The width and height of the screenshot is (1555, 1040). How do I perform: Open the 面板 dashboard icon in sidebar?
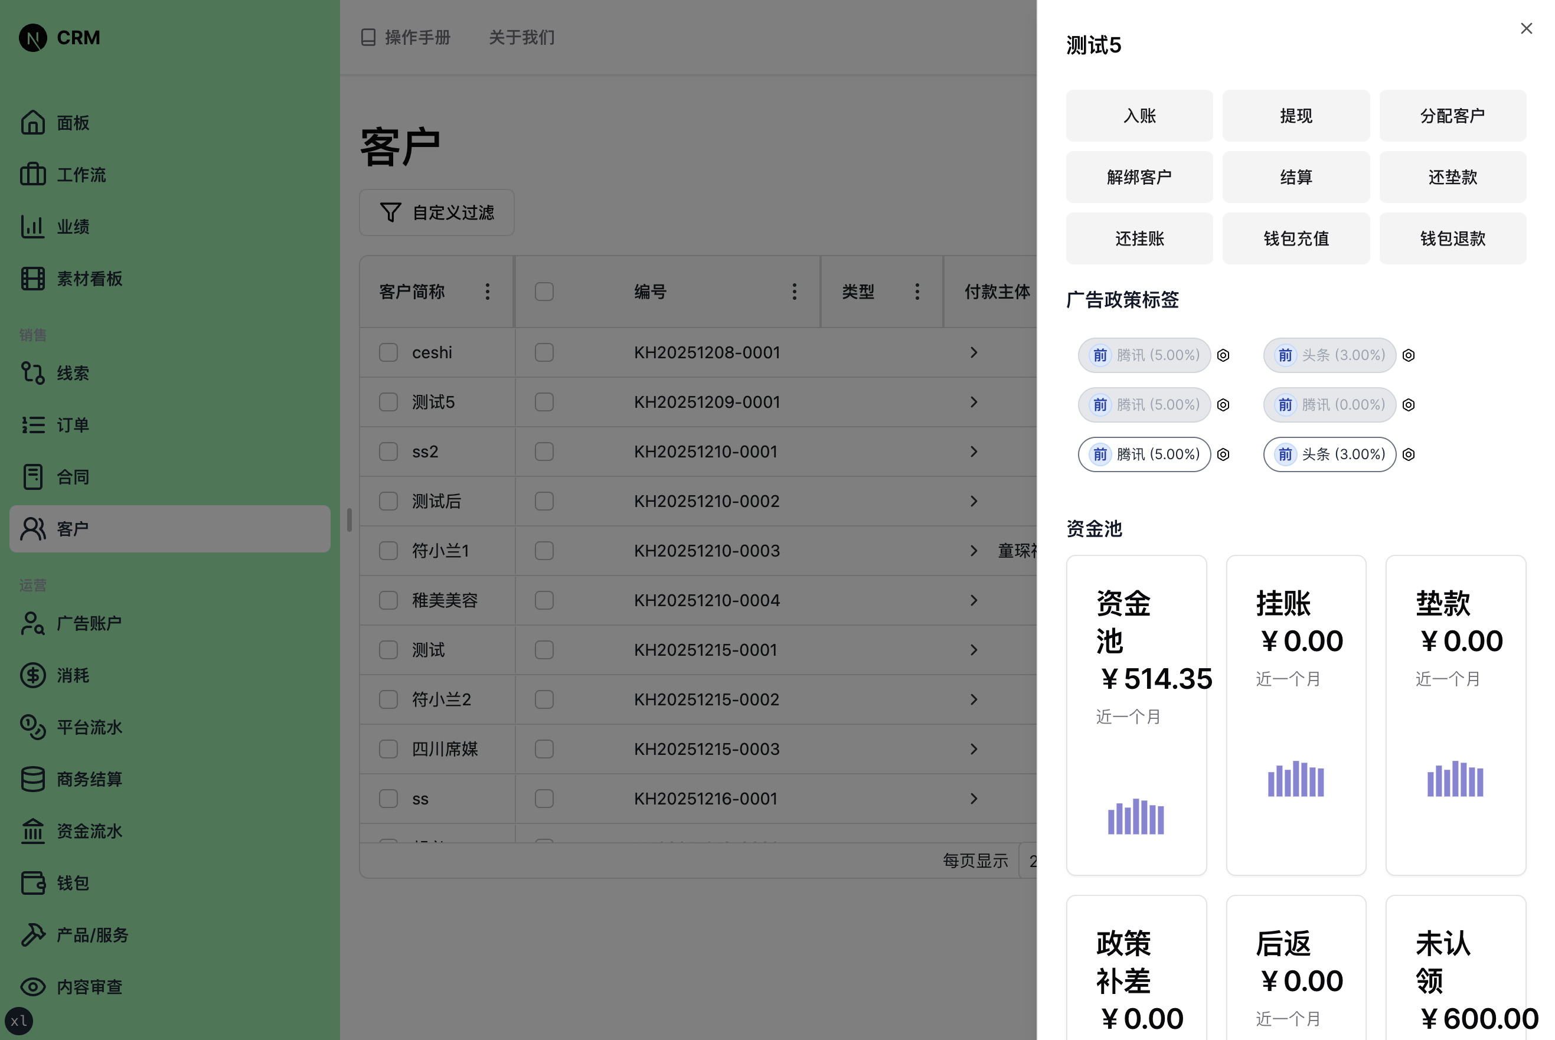[33, 122]
